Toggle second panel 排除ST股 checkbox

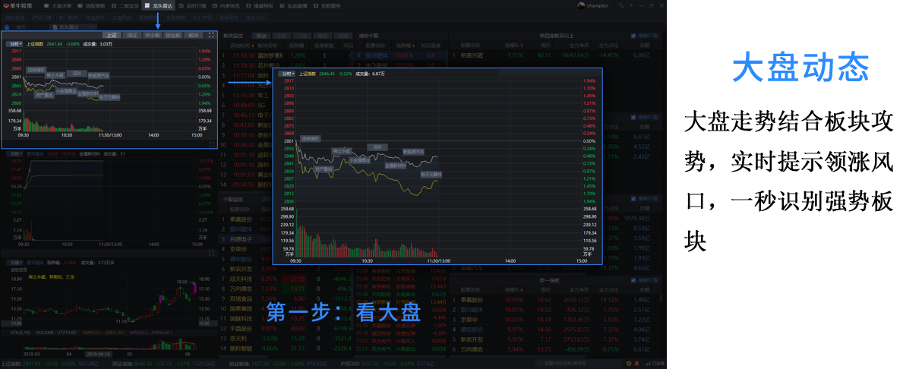[x=634, y=118]
